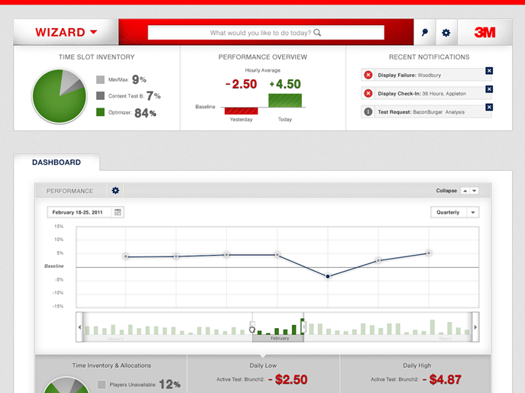Open the calendar date picker icon
This screenshot has height=393, width=525.
click(118, 212)
